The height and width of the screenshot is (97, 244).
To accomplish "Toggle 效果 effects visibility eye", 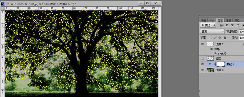I will (211, 49).
